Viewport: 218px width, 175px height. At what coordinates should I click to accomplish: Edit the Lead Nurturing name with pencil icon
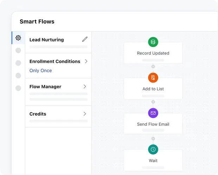coord(85,39)
